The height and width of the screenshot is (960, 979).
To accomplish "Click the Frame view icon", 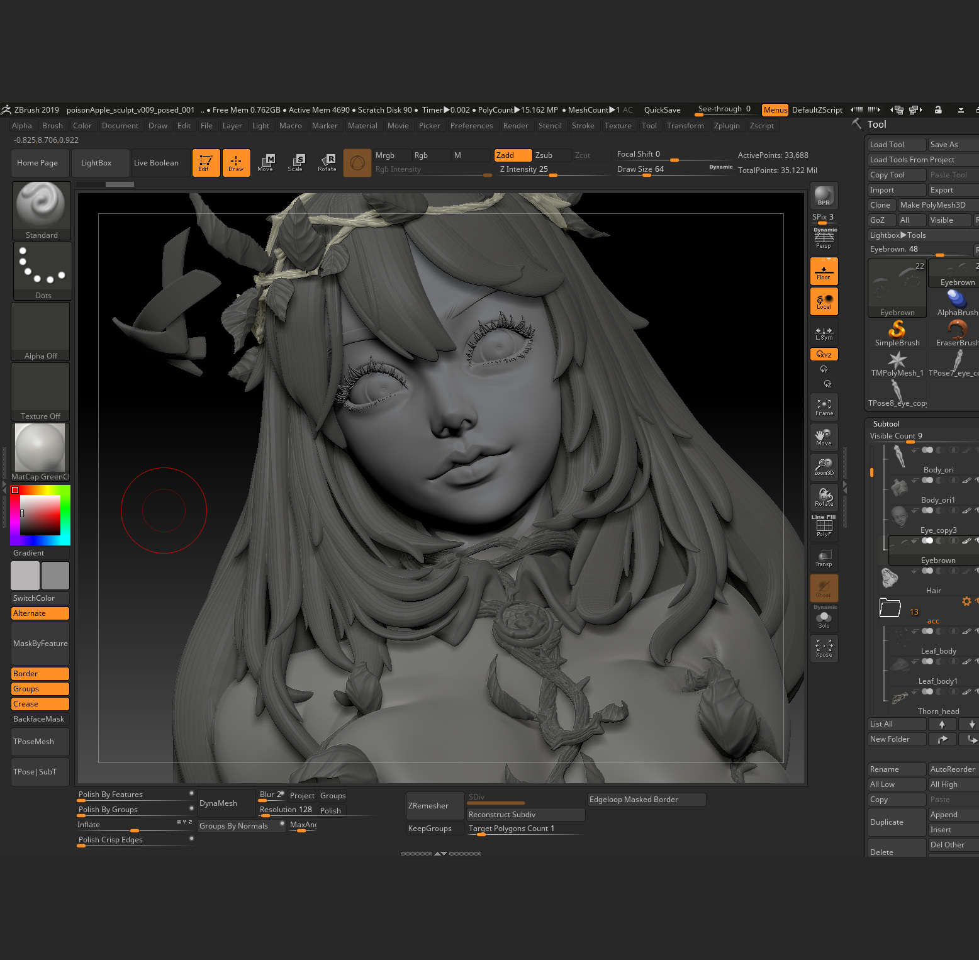I will pos(824,407).
